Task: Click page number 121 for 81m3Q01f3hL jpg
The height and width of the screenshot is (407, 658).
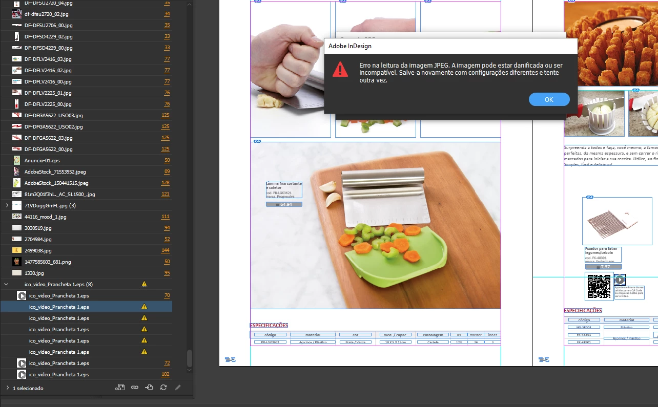Action: 165,194
